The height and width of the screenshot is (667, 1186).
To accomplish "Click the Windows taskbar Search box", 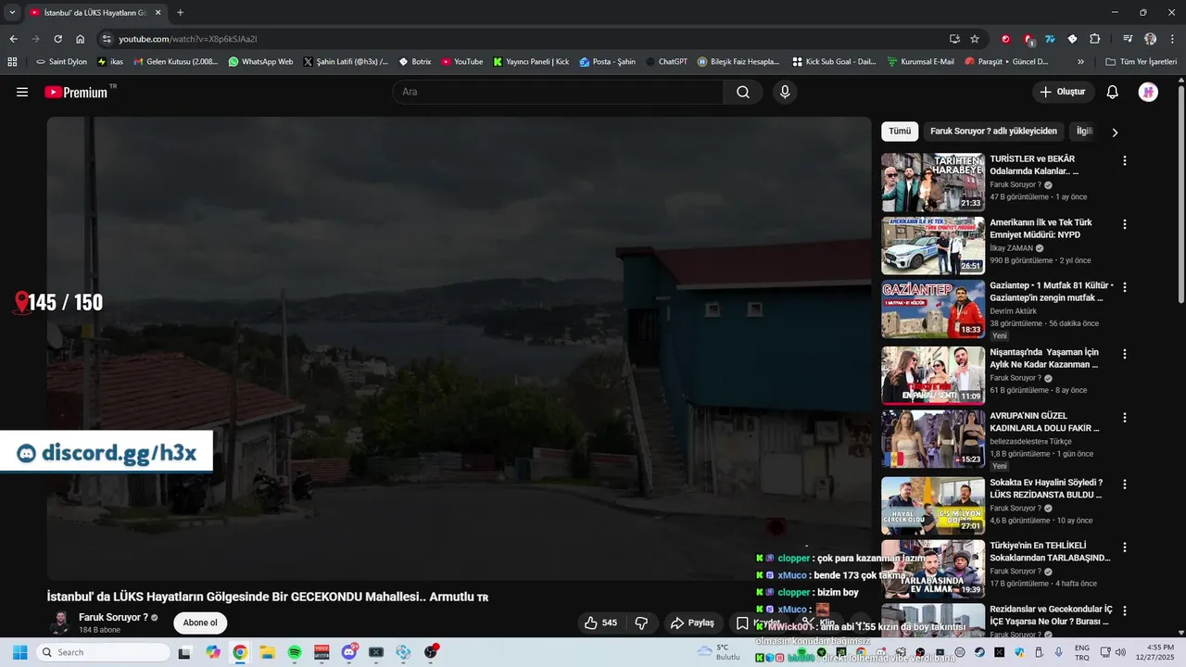I will pyautogui.click(x=103, y=652).
